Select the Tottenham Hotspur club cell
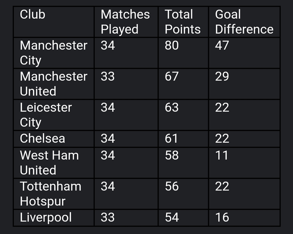This screenshot has height=234, width=293. 54,194
